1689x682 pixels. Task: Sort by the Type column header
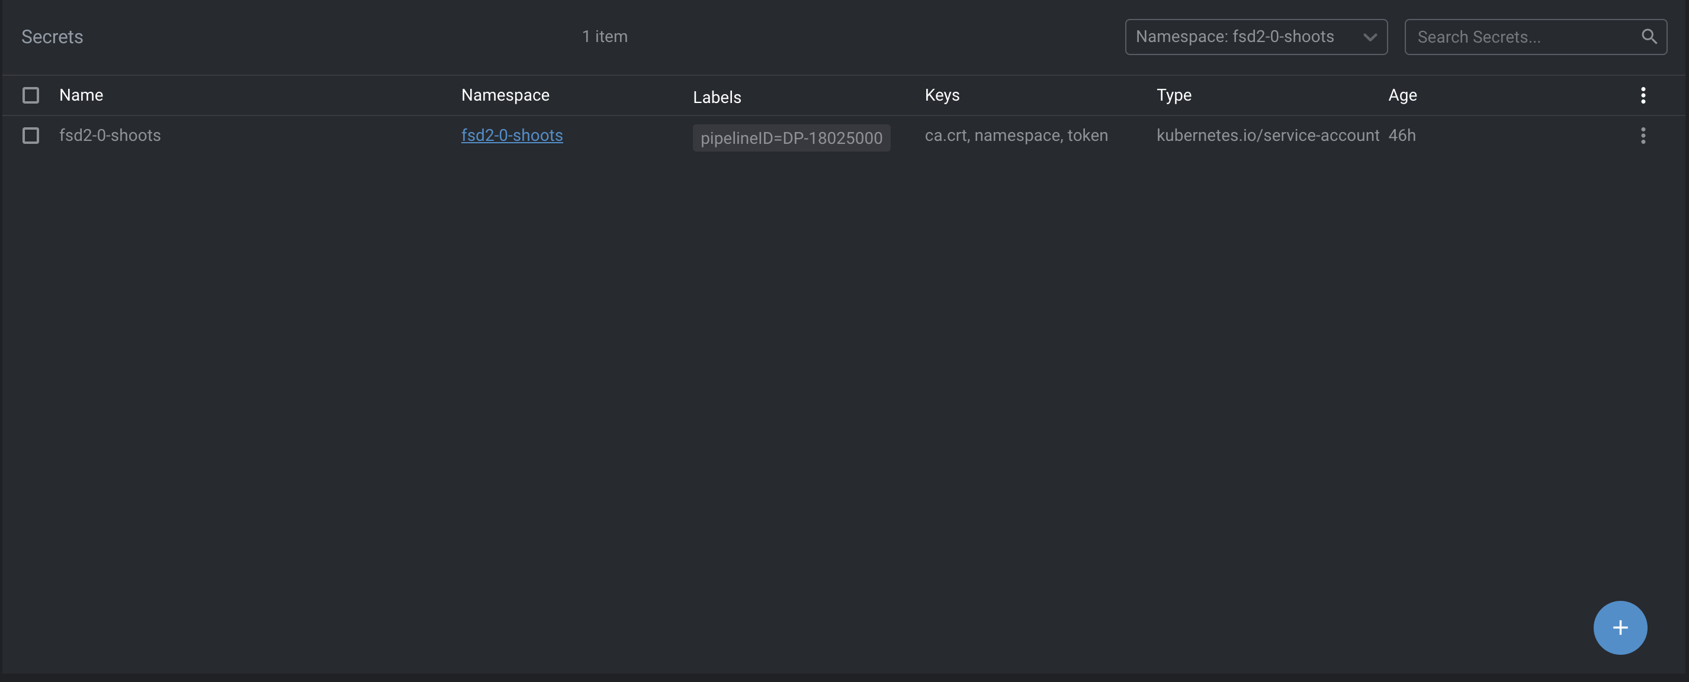pos(1174,95)
